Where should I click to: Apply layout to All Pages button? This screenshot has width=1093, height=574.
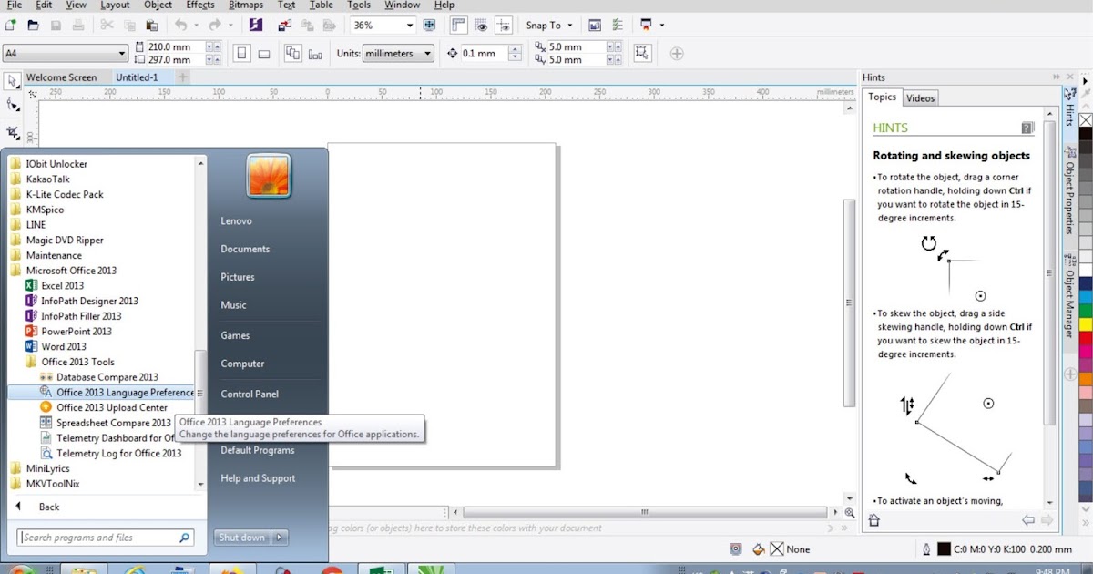[x=292, y=53]
